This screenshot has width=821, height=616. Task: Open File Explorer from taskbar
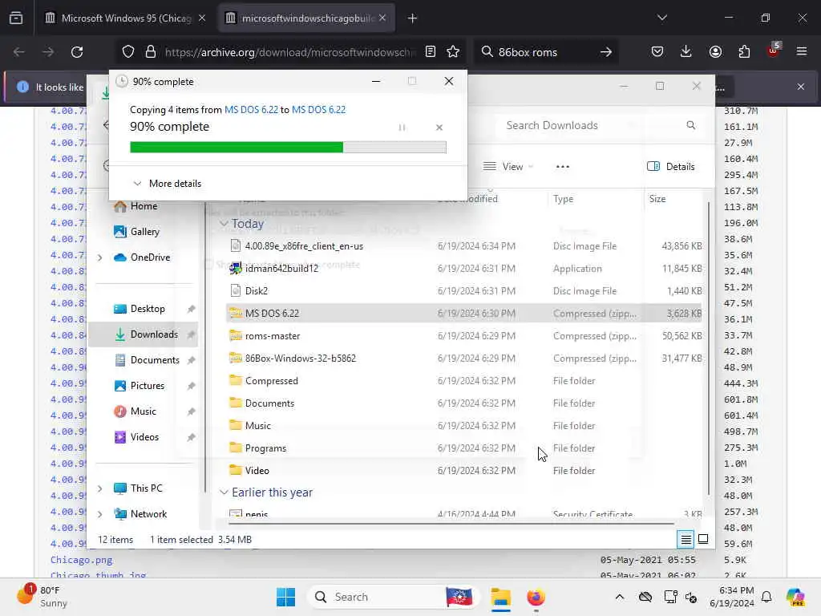pyautogui.click(x=500, y=597)
